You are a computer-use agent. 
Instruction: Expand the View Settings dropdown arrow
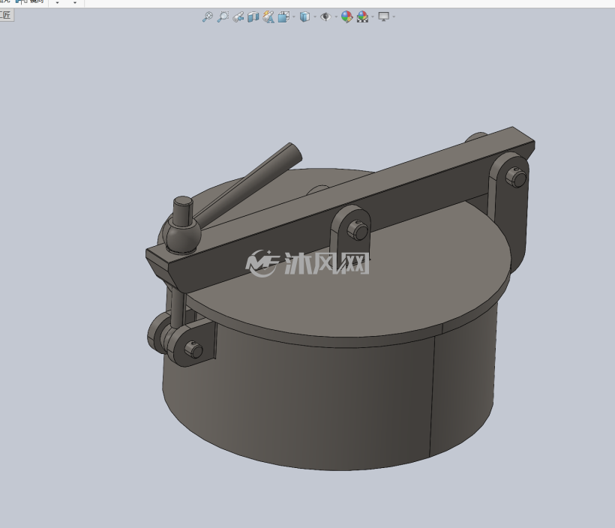click(x=394, y=16)
